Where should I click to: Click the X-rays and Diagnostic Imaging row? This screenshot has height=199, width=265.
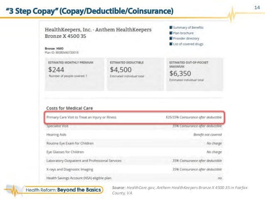134,169
